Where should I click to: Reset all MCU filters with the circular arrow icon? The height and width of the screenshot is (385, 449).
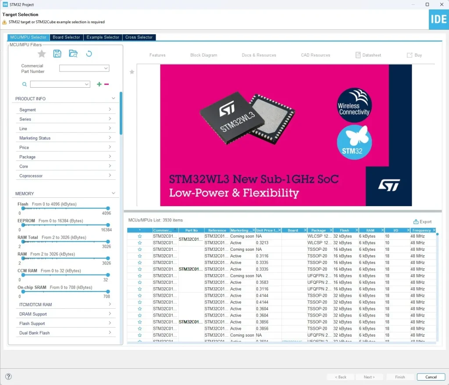pos(89,54)
